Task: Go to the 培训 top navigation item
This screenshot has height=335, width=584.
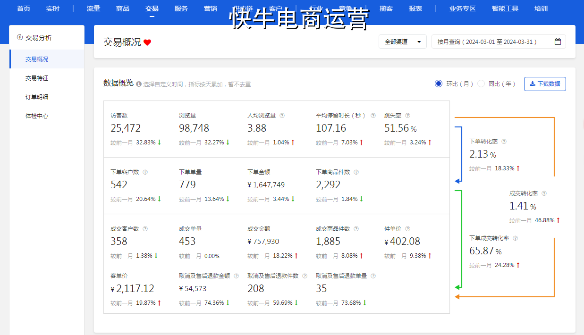Action: click(541, 8)
